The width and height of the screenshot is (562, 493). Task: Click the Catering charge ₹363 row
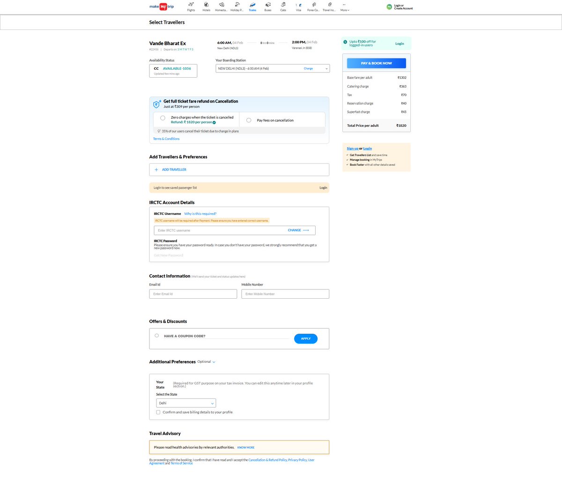click(377, 87)
